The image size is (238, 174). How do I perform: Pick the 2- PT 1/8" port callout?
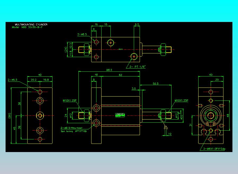[137, 67]
